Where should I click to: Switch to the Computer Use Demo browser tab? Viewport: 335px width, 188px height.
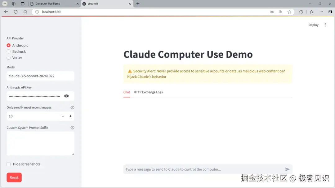click(55, 4)
